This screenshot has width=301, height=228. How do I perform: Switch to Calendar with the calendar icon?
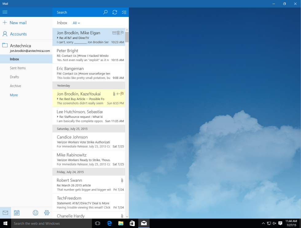point(17,213)
